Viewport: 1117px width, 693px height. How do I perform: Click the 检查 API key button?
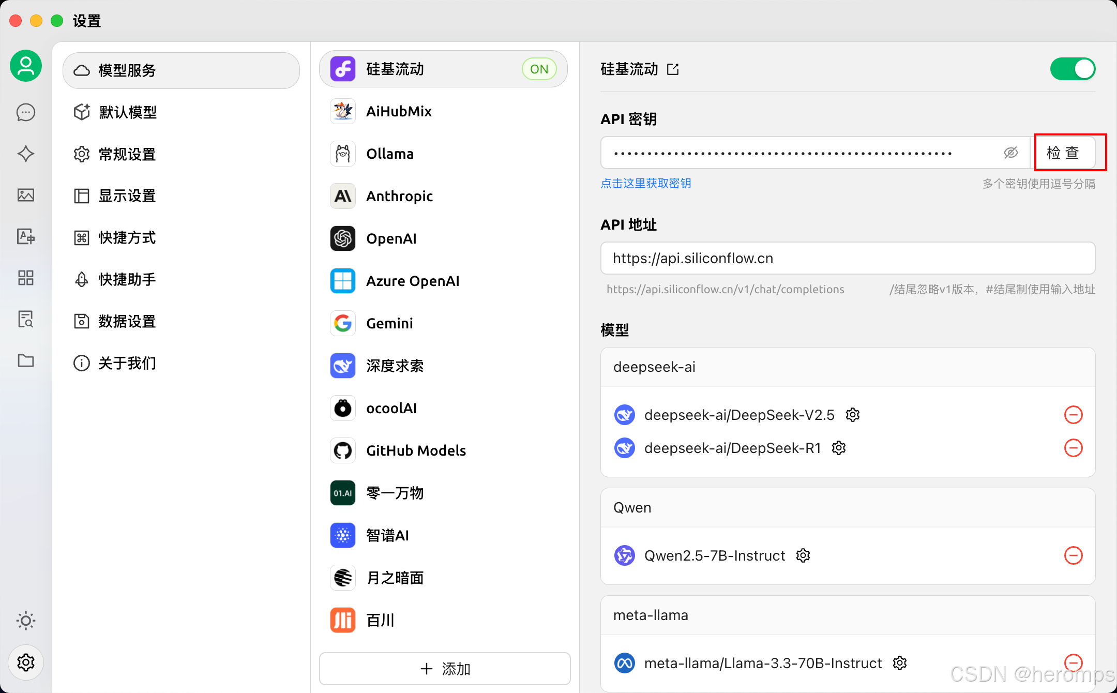click(x=1064, y=153)
